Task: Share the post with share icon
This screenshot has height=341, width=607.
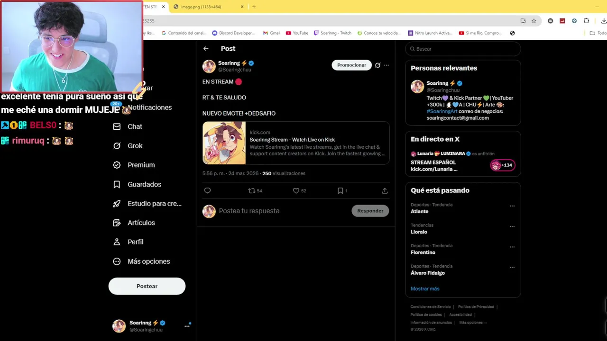Action: pos(385,191)
